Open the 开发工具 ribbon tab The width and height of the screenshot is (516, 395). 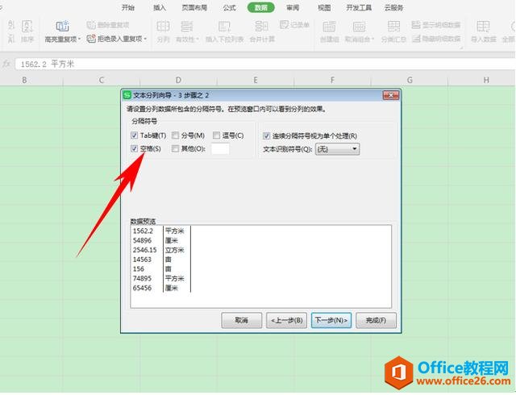click(359, 7)
